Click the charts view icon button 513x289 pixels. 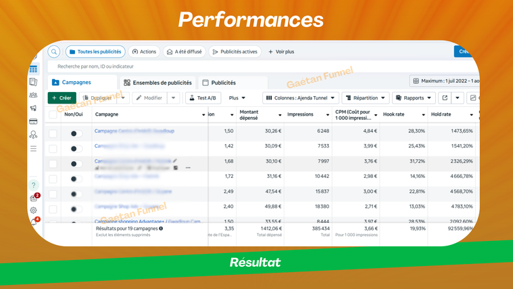(x=473, y=98)
